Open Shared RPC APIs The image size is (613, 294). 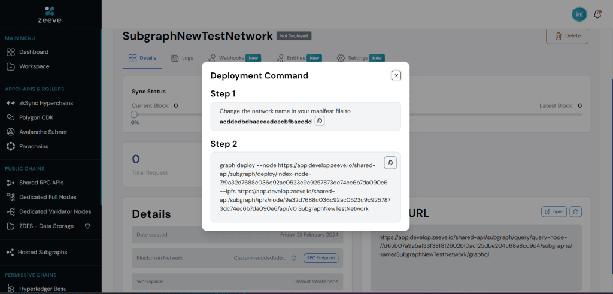(41, 183)
